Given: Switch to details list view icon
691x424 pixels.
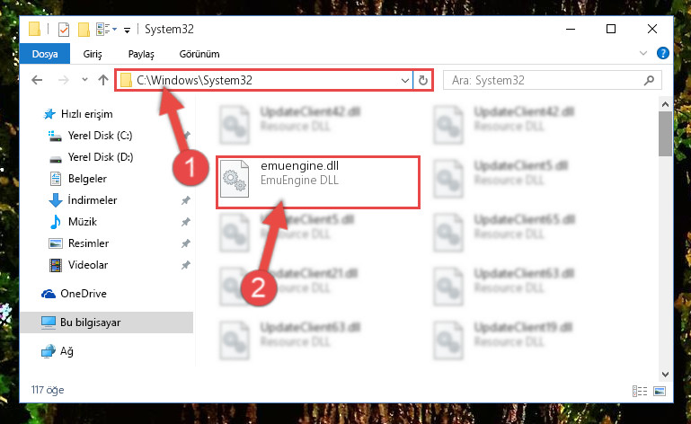Looking at the screenshot, I should pyautogui.click(x=640, y=391).
